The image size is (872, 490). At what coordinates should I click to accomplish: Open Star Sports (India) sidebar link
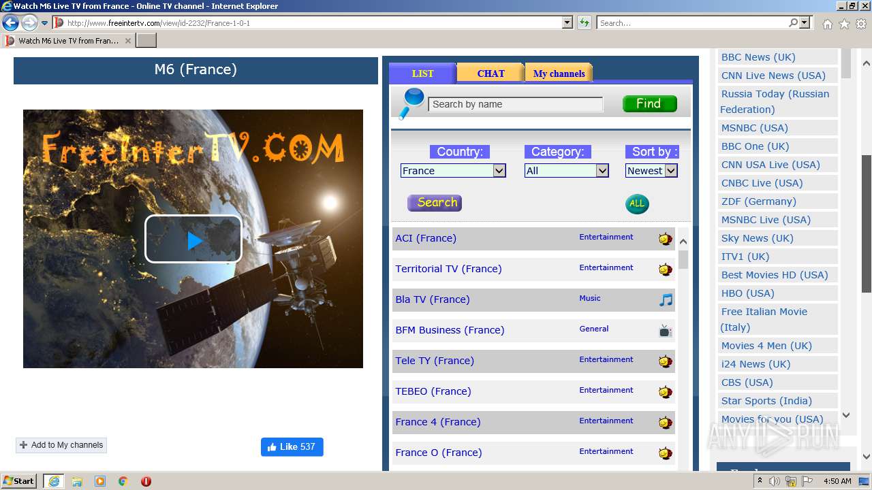[x=766, y=401]
